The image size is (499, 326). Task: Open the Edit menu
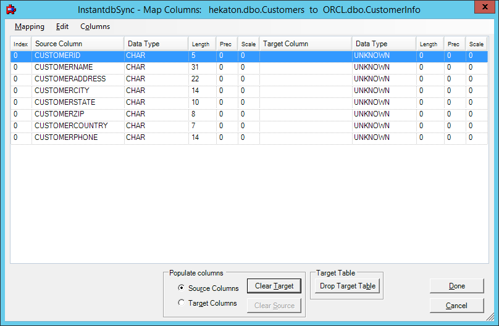pos(62,26)
